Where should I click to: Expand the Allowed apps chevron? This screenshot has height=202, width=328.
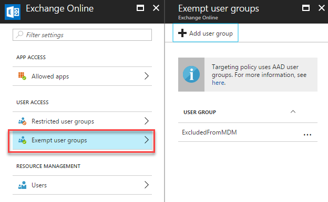point(147,76)
